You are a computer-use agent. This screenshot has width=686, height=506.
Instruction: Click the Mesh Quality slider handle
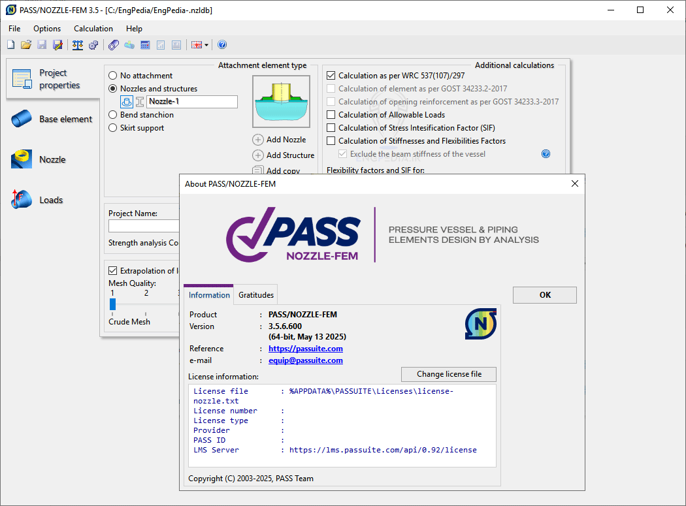(112, 304)
